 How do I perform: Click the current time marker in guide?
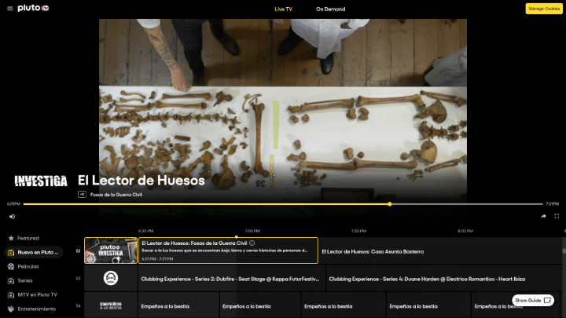(237, 237)
